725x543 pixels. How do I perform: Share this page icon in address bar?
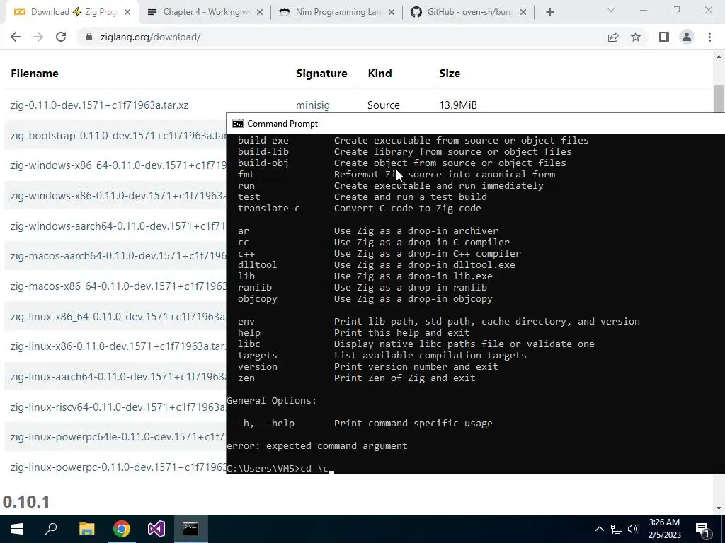[x=613, y=37]
